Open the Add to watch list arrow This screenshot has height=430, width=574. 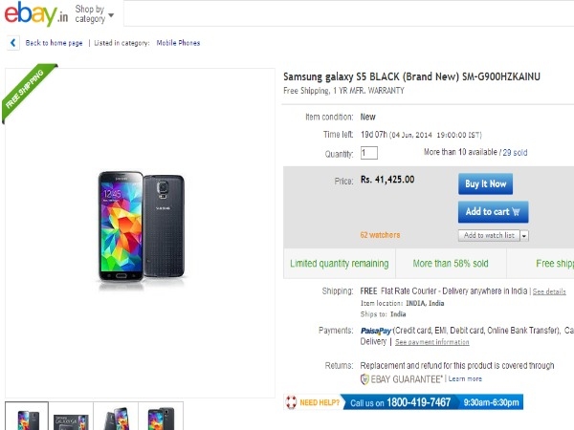524,236
